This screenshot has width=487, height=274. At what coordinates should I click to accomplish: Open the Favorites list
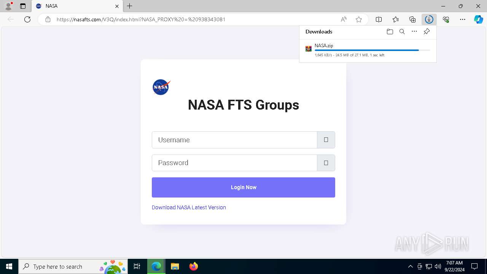396,19
